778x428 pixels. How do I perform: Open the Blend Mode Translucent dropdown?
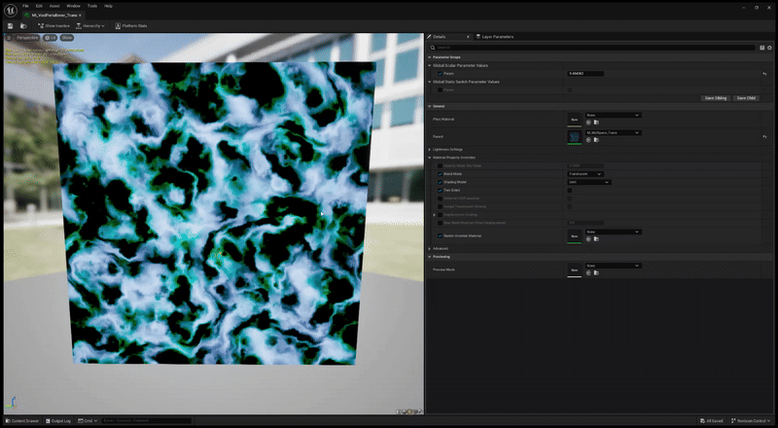coord(585,174)
